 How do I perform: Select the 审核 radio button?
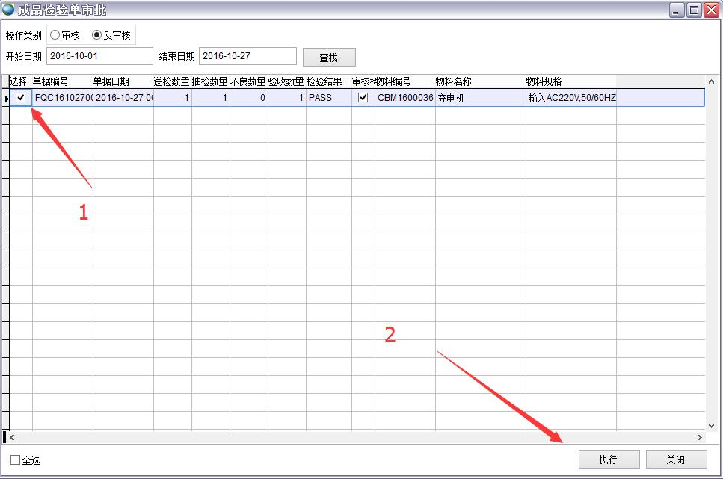pyautogui.click(x=55, y=35)
